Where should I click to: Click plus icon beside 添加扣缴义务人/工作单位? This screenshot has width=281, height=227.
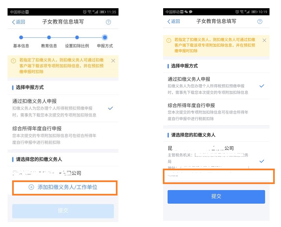point(31,187)
